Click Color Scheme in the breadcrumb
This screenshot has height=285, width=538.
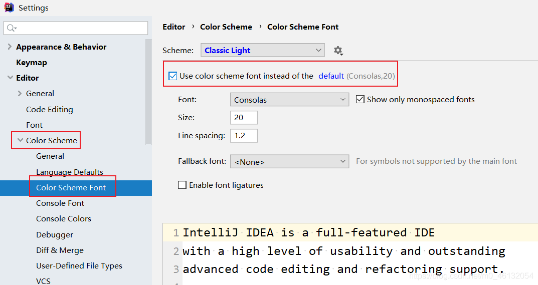[226, 27]
